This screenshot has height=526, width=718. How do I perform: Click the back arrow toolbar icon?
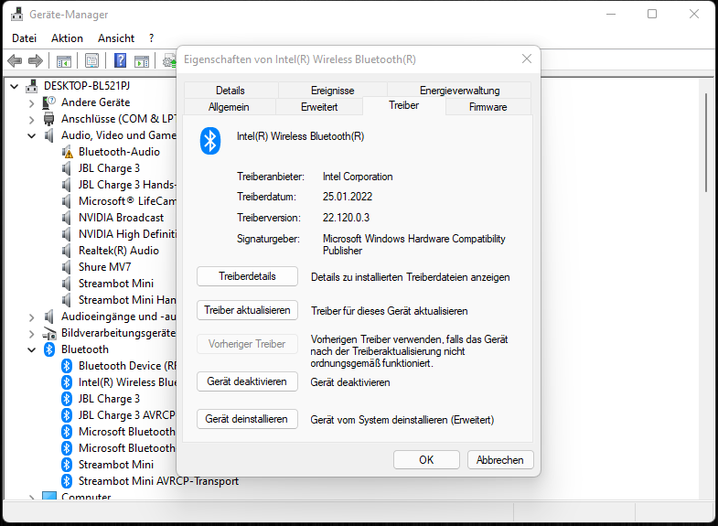point(15,60)
